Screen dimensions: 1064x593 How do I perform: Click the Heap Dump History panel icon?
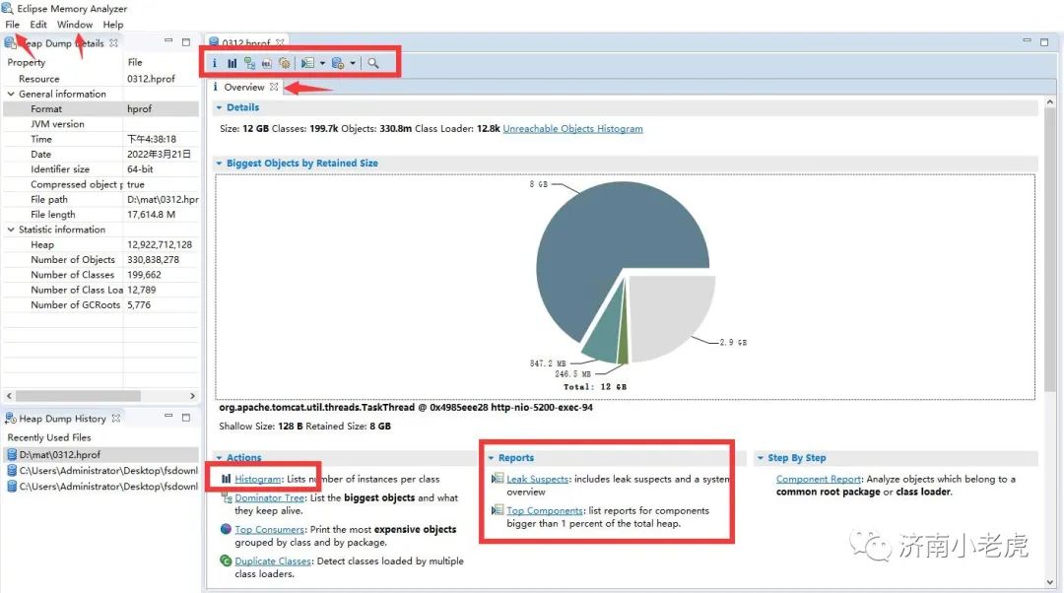tap(11, 418)
